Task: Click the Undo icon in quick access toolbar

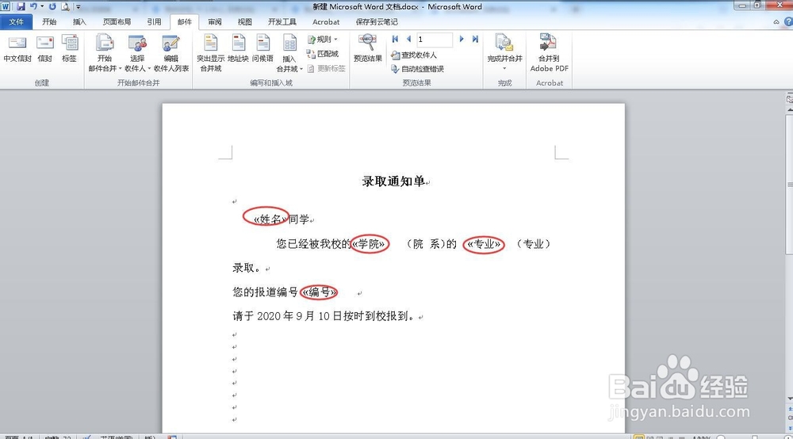Action: (34, 6)
